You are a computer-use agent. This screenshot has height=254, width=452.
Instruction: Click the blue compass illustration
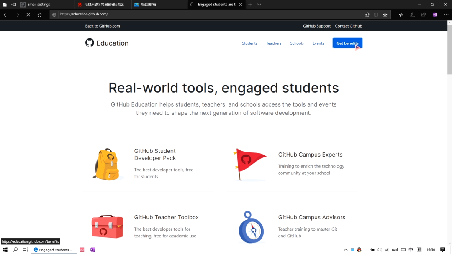[x=251, y=227]
